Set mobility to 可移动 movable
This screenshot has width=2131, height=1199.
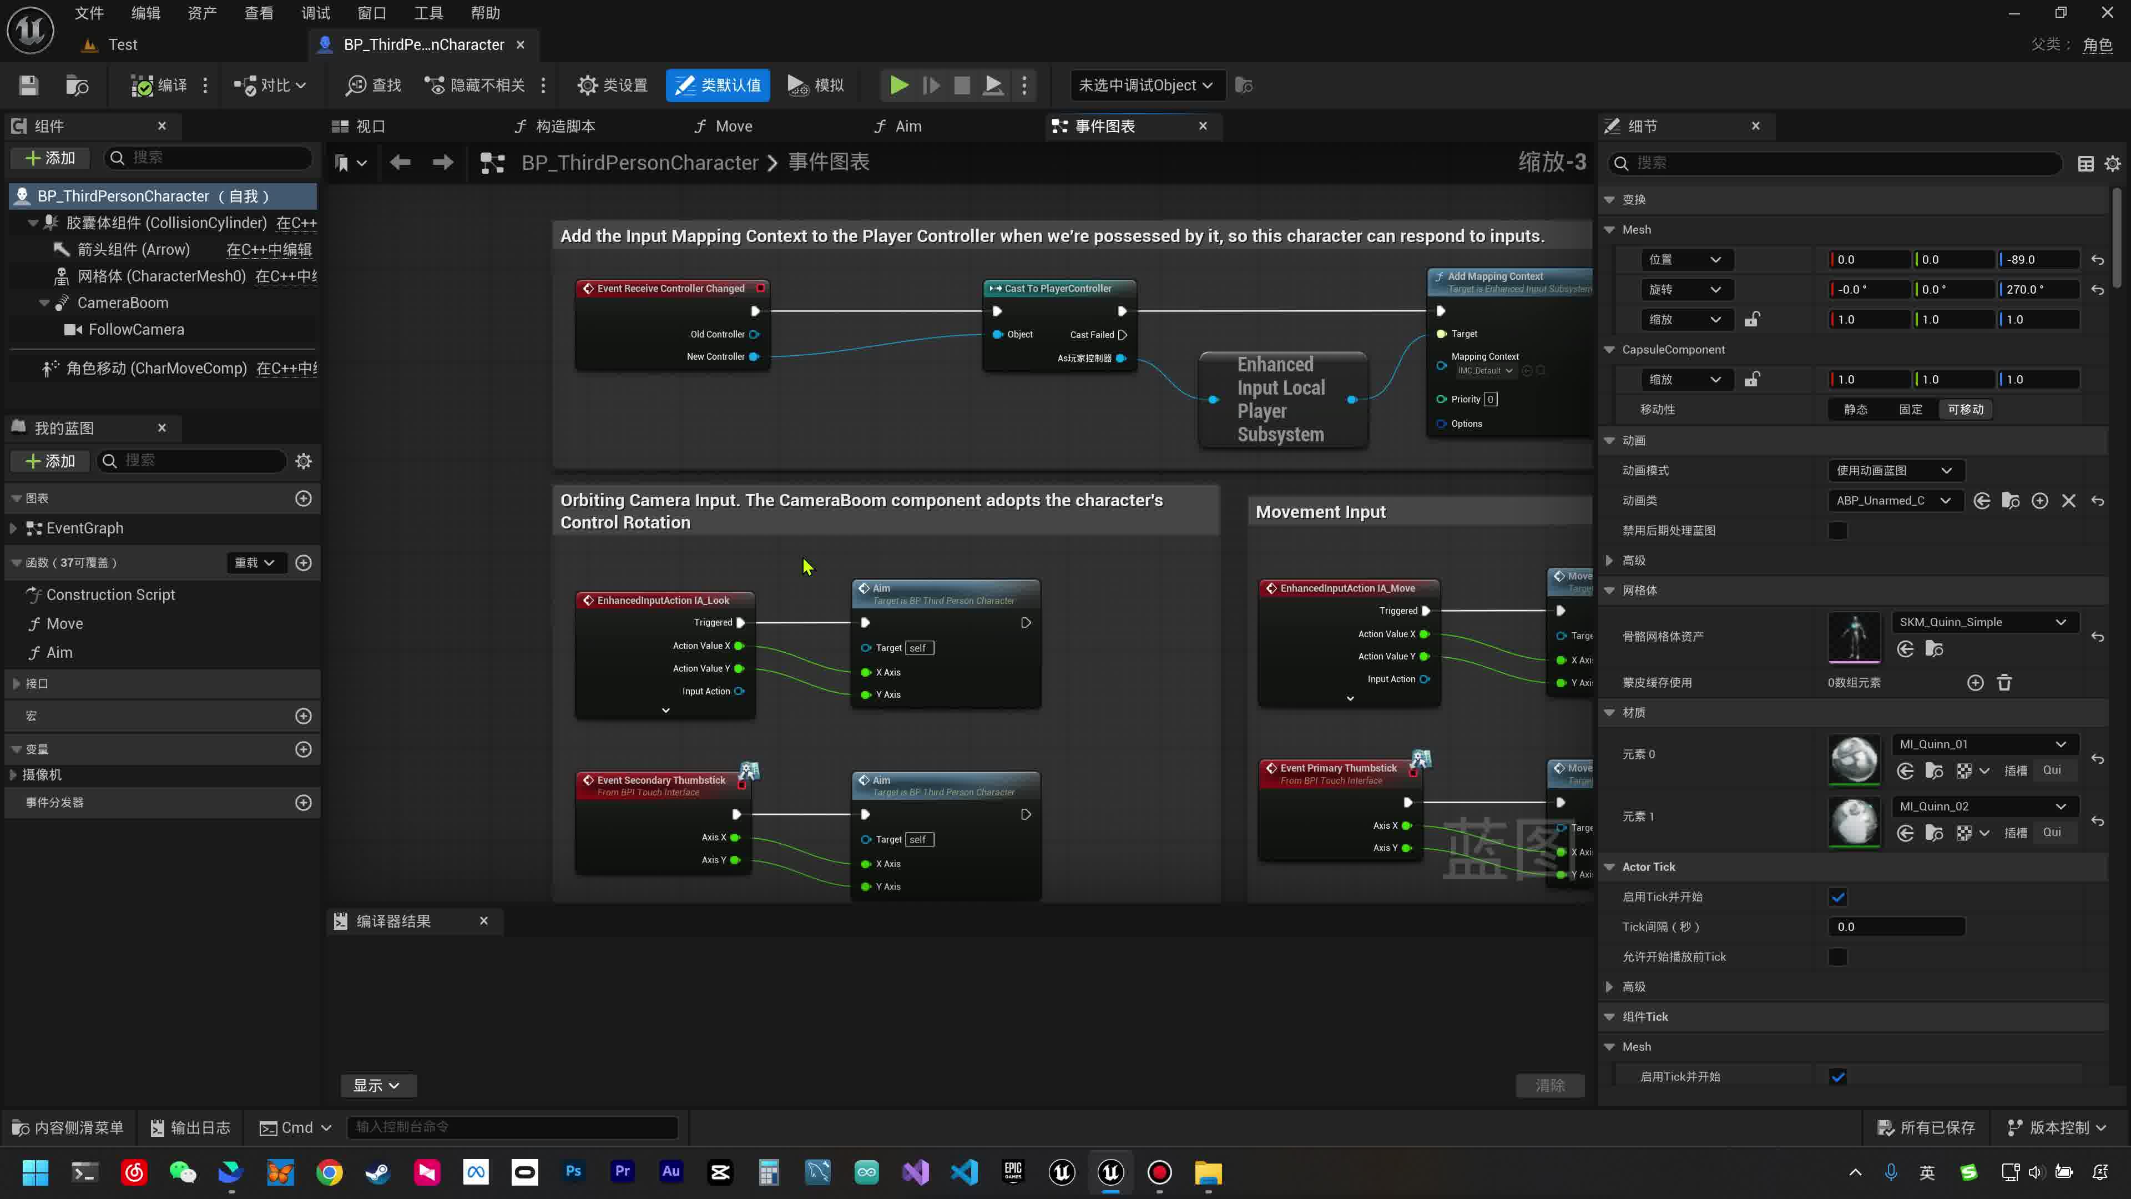(1966, 410)
